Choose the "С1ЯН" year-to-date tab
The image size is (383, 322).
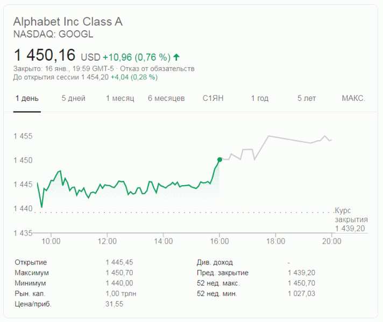click(x=213, y=98)
